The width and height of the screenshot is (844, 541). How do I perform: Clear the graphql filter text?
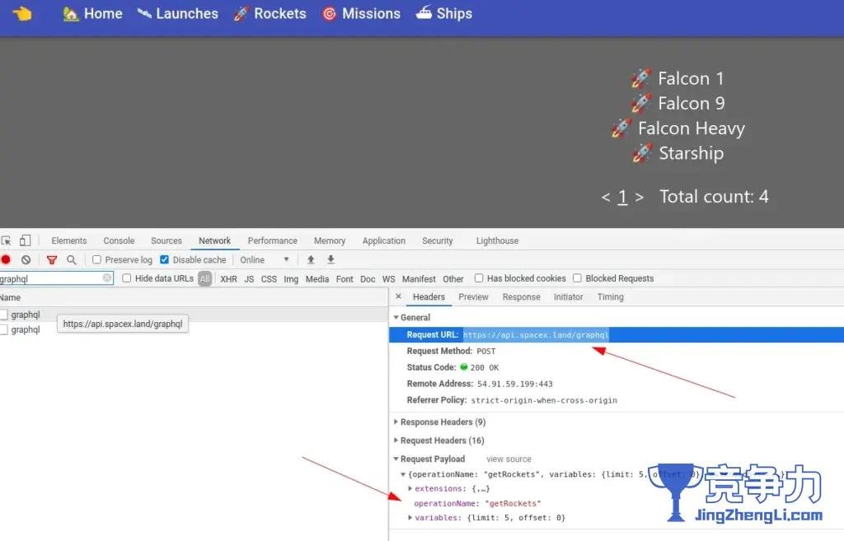107,278
